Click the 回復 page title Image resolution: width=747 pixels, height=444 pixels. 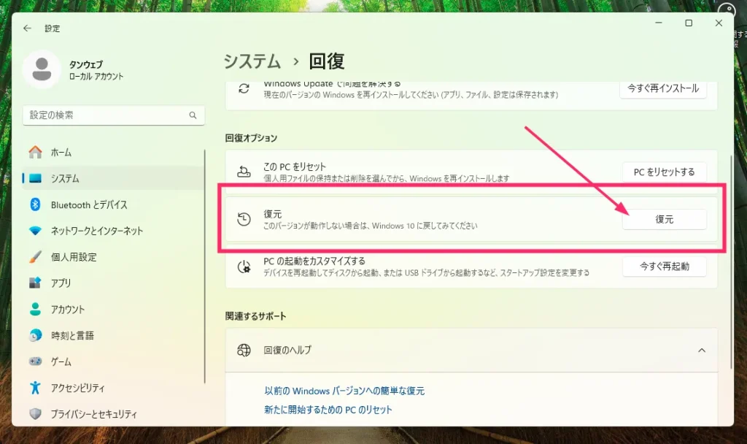[326, 61]
